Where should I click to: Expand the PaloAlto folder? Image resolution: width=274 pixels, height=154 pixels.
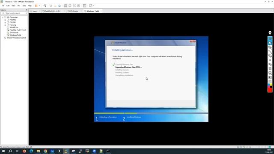pos(5,20)
